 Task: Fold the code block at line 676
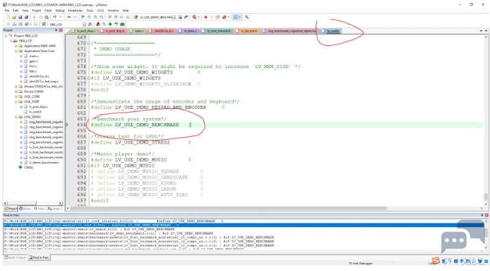point(89,79)
